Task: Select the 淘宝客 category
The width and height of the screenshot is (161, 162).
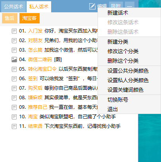Action: tap(29, 18)
